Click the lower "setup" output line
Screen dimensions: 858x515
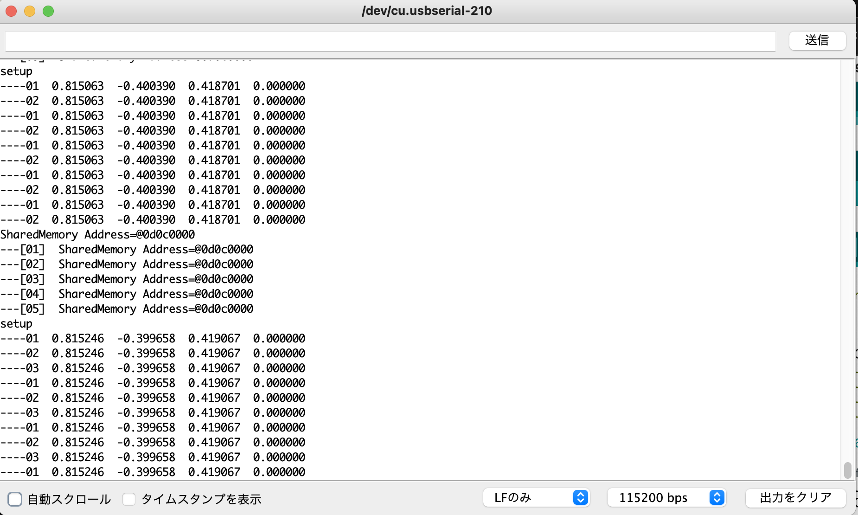pos(17,324)
